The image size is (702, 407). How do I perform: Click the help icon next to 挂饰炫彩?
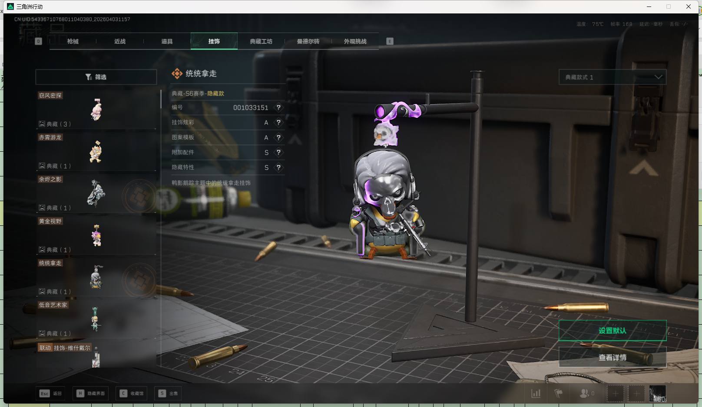278,123
